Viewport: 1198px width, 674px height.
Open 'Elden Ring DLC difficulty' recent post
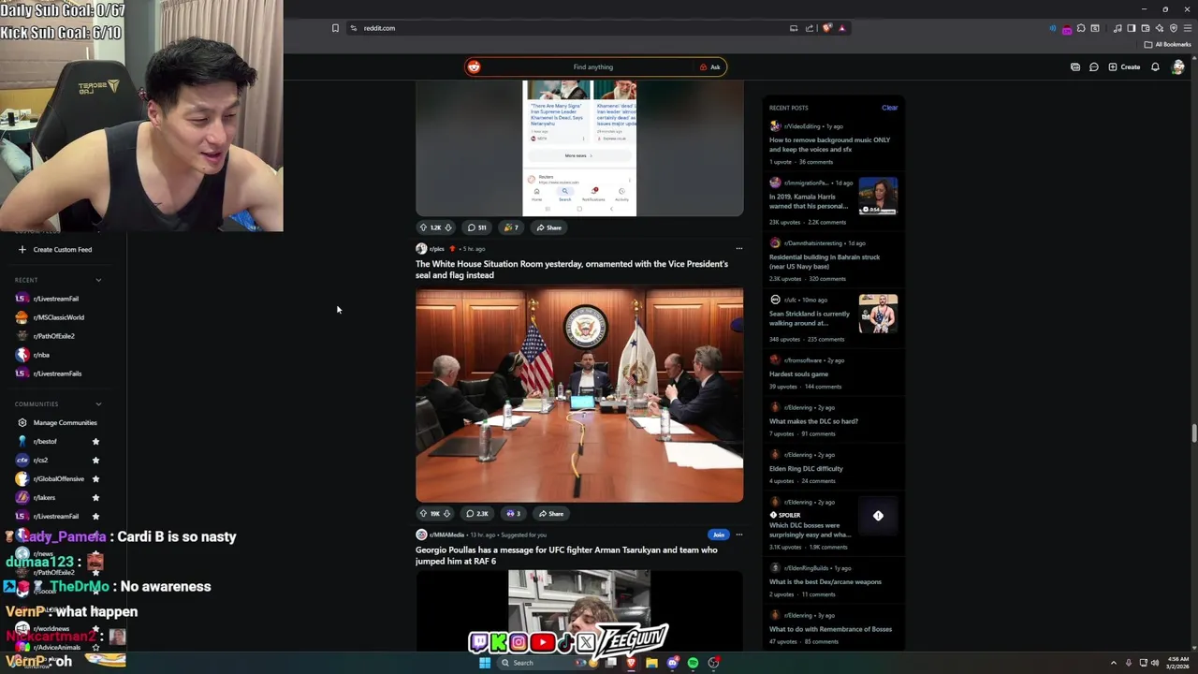coord(806,468)
